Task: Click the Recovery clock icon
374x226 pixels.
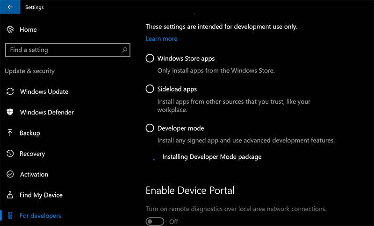Action: (x=10, y=154)
